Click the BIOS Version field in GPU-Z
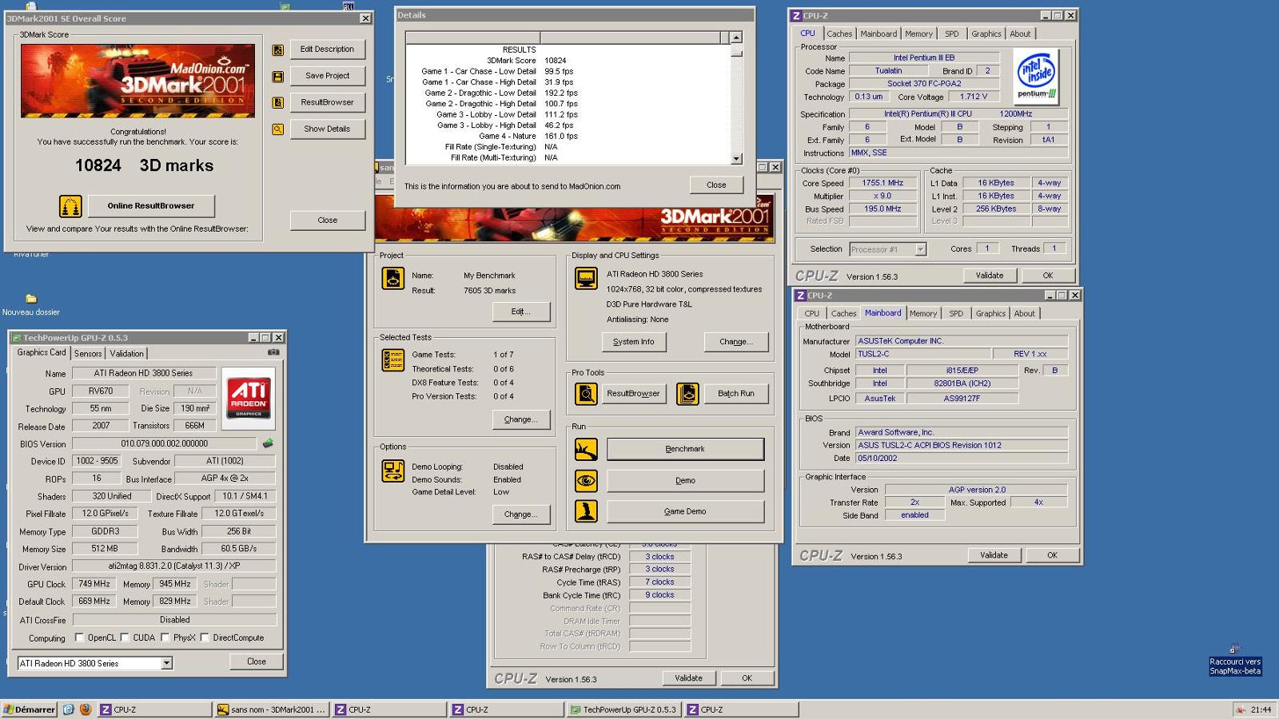This screenshot has width=1279, height=719. point(165,443)
